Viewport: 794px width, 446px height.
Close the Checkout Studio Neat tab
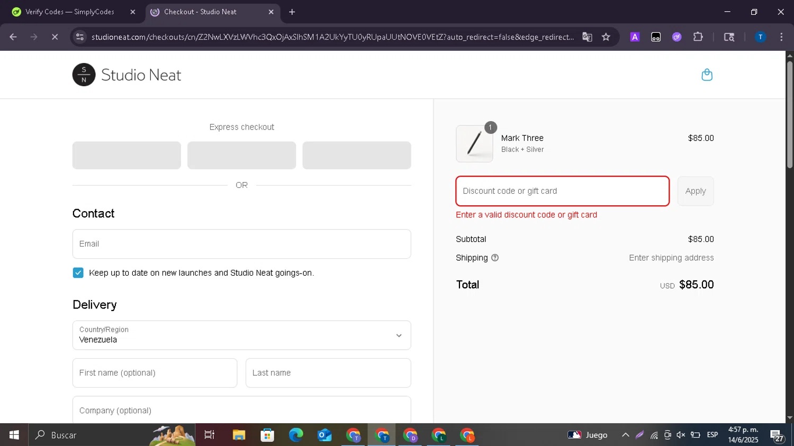click(271, 12)
